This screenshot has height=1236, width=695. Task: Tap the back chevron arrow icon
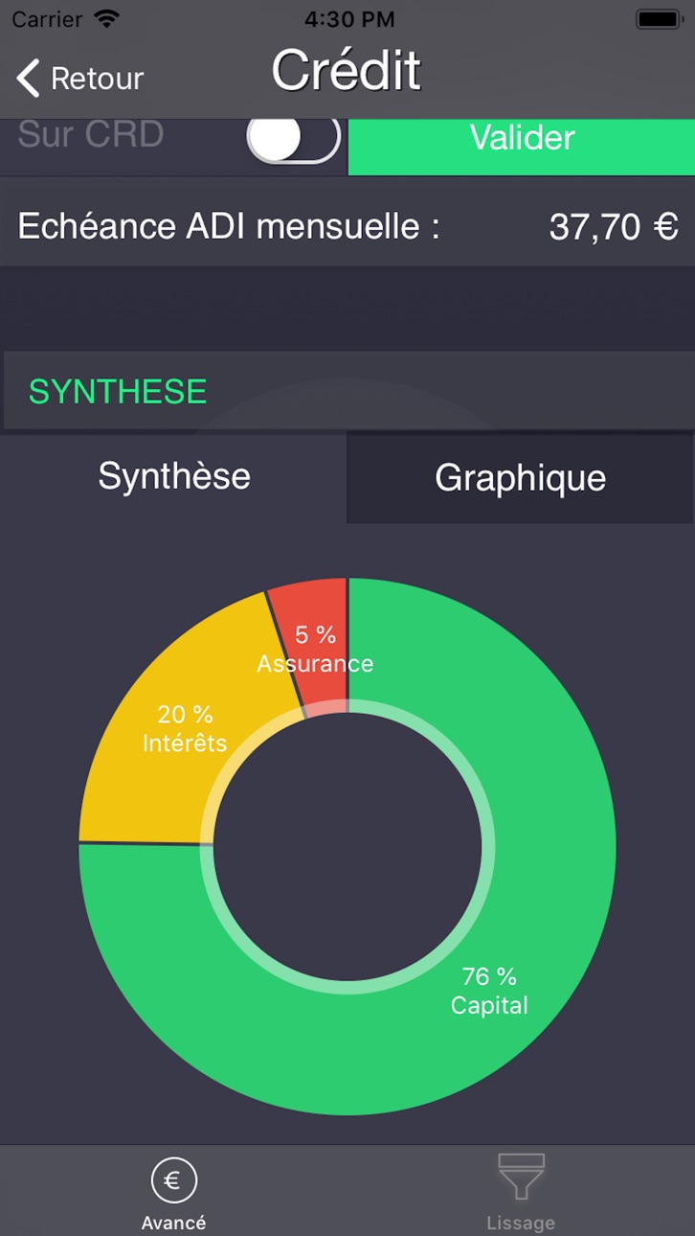coord(29,78)
